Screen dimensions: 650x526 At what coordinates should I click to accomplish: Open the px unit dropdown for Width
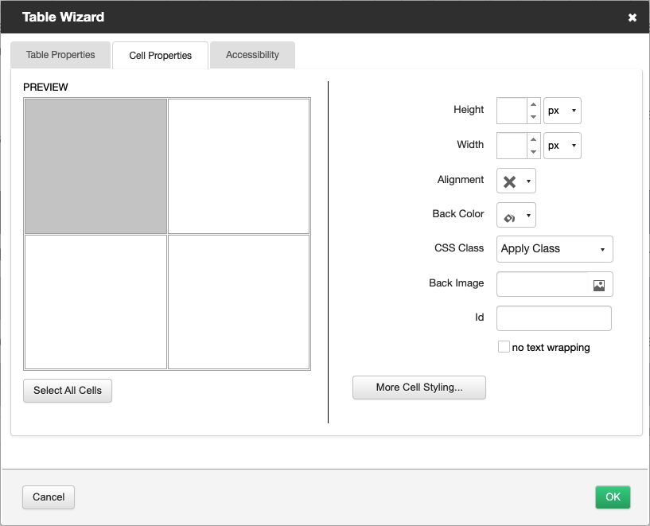(x=573, y=146)
